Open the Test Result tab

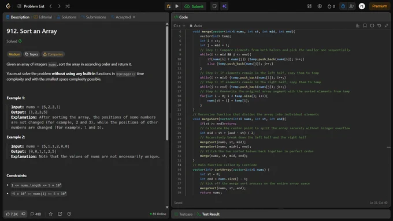click(208, 214)
